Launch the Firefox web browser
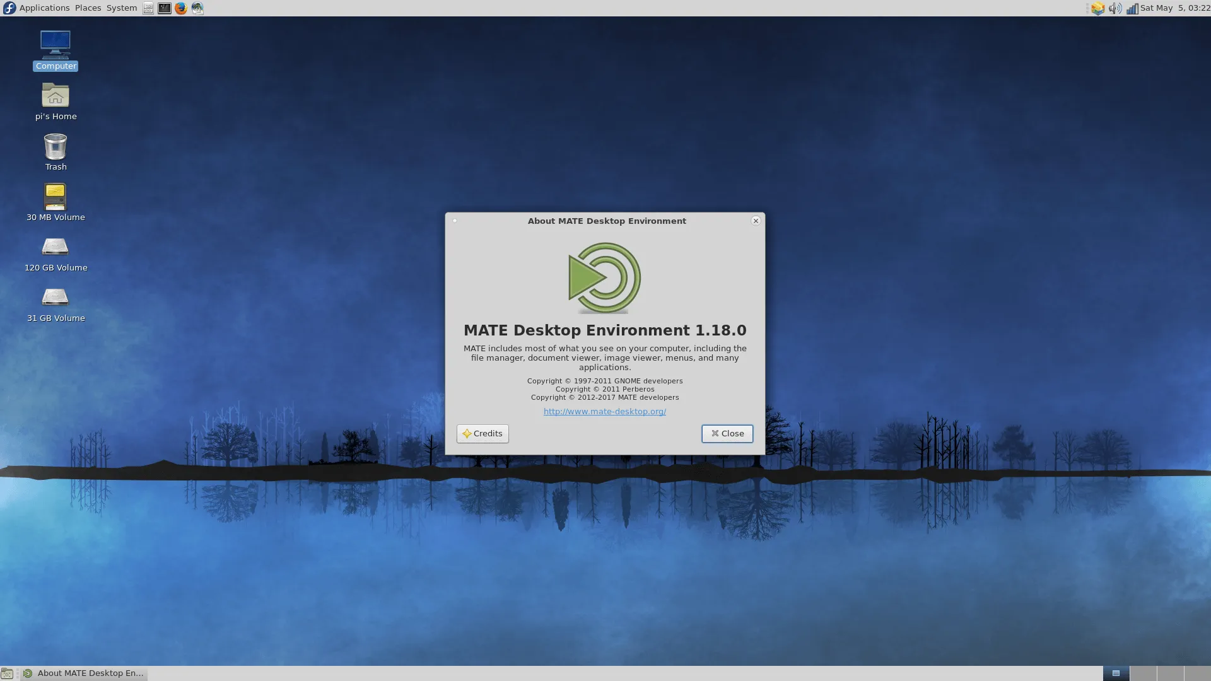The image size is (1211, 681). (x=181, y=8)
